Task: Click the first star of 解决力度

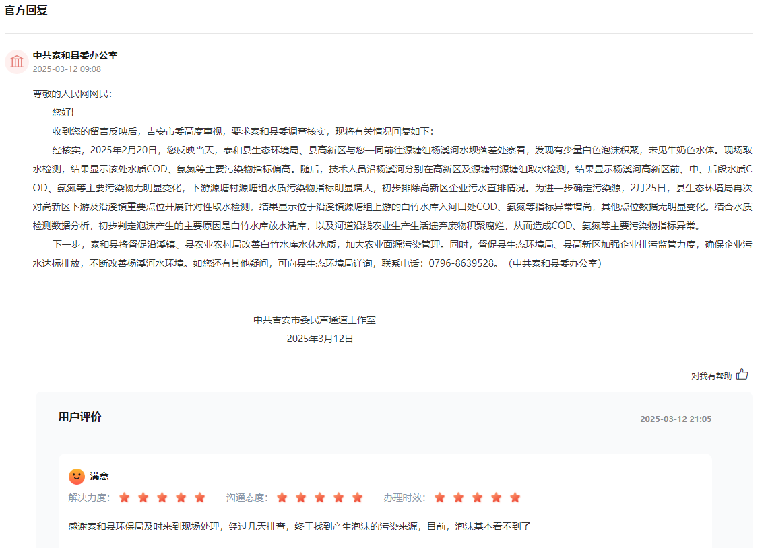Action: [125, 498]
